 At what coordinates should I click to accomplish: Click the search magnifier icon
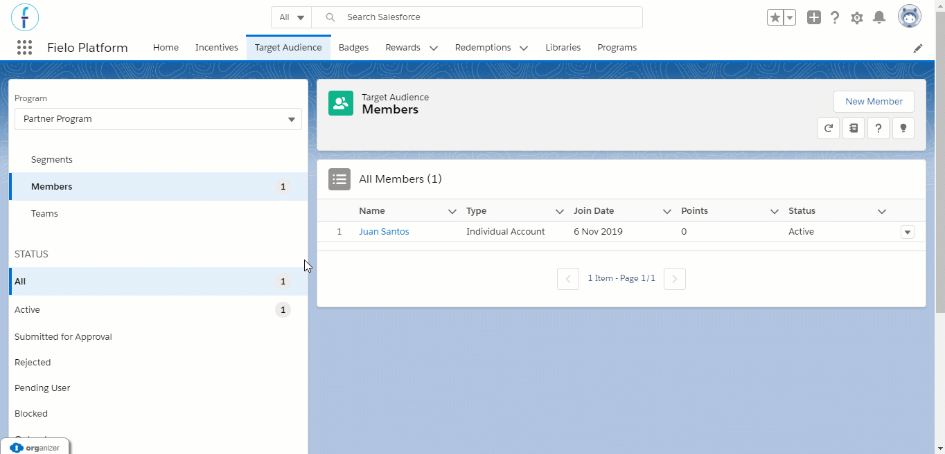(330, 17)
